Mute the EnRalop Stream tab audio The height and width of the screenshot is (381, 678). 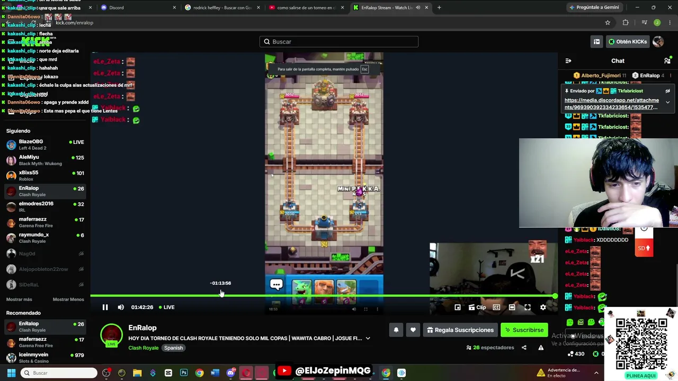418,7
